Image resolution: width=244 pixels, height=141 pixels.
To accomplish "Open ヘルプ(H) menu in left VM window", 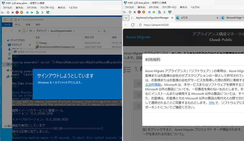I will (x=73, y=8).
